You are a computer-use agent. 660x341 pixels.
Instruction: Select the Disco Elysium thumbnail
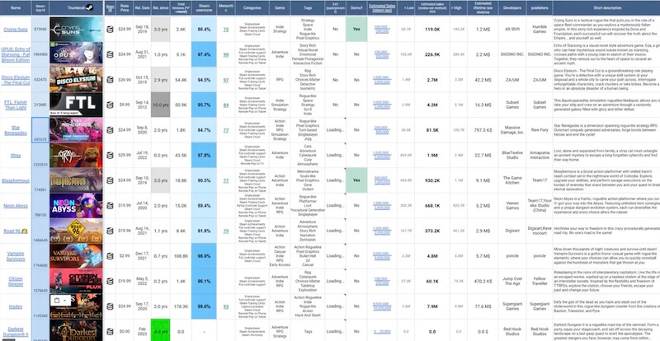click(x=76, y=79)
